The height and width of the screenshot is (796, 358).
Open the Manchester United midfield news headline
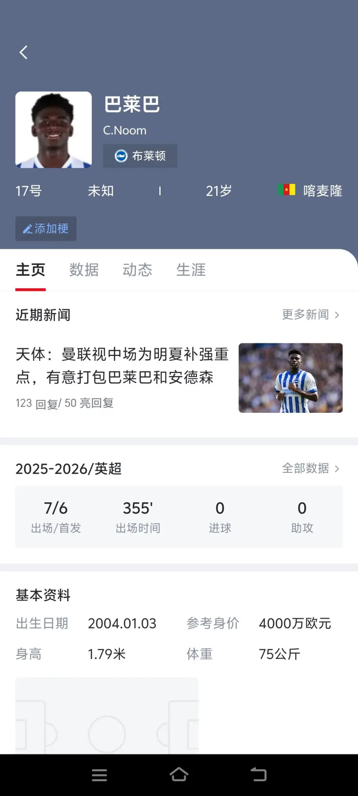[122, 366]
